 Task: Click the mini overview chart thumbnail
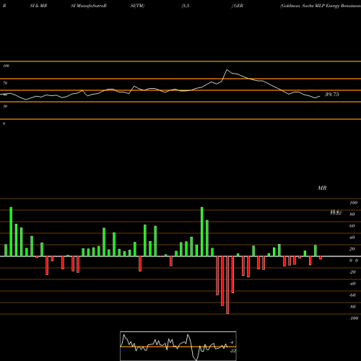[178, 346]
